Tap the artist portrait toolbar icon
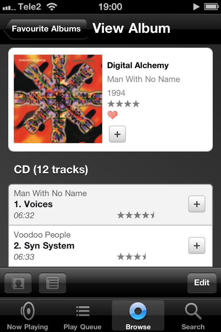This screenshot has width=221, height=332. pyautogui.click(x=18, y=283)
